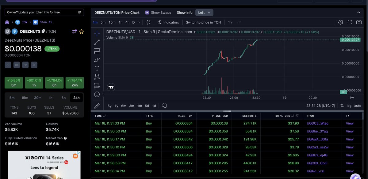Open the candlestick chart style picker
The image size is (368, 179).
click(148, 22)
